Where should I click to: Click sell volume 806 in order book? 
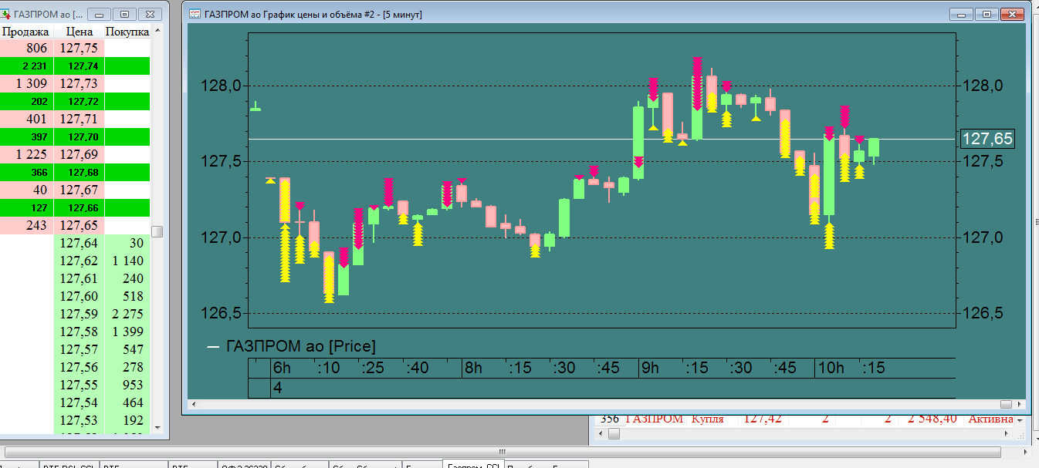coord(26,48)
